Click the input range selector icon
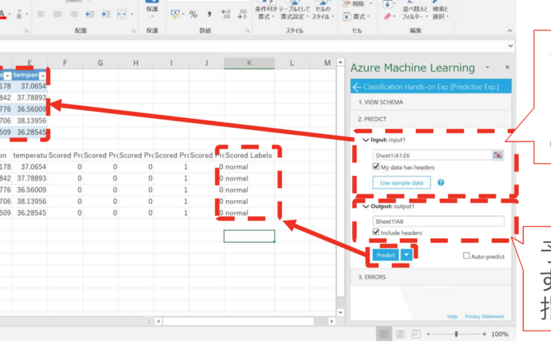The image size is (551, 354). tap(498, 155)
